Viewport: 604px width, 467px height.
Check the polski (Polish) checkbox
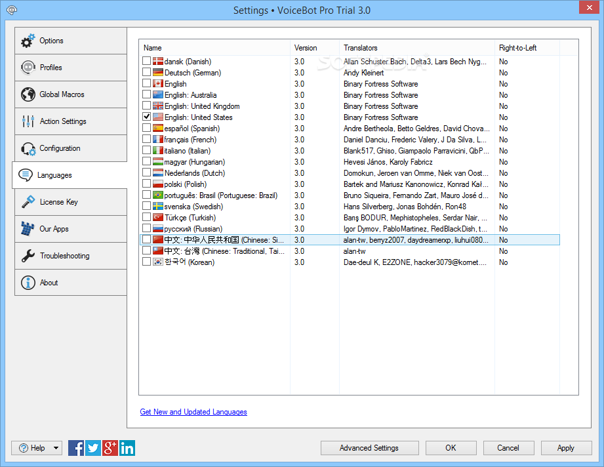(146, 184)
